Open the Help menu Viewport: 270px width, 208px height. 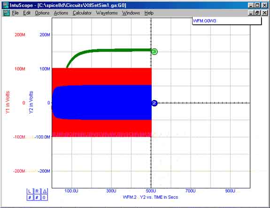coord(149,13)
